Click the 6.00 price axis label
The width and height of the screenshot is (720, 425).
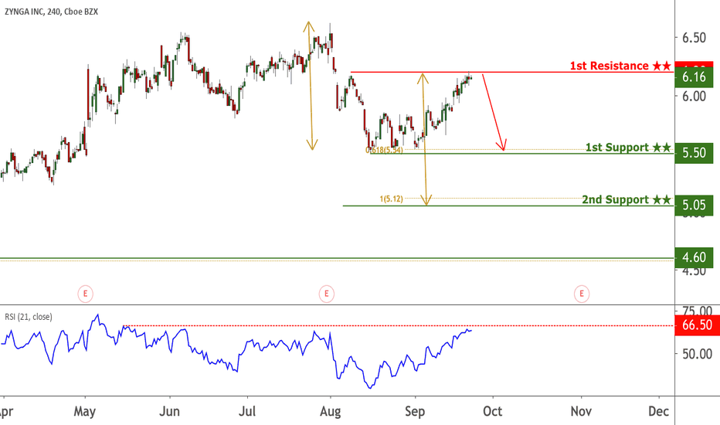[x=694, y=96]
